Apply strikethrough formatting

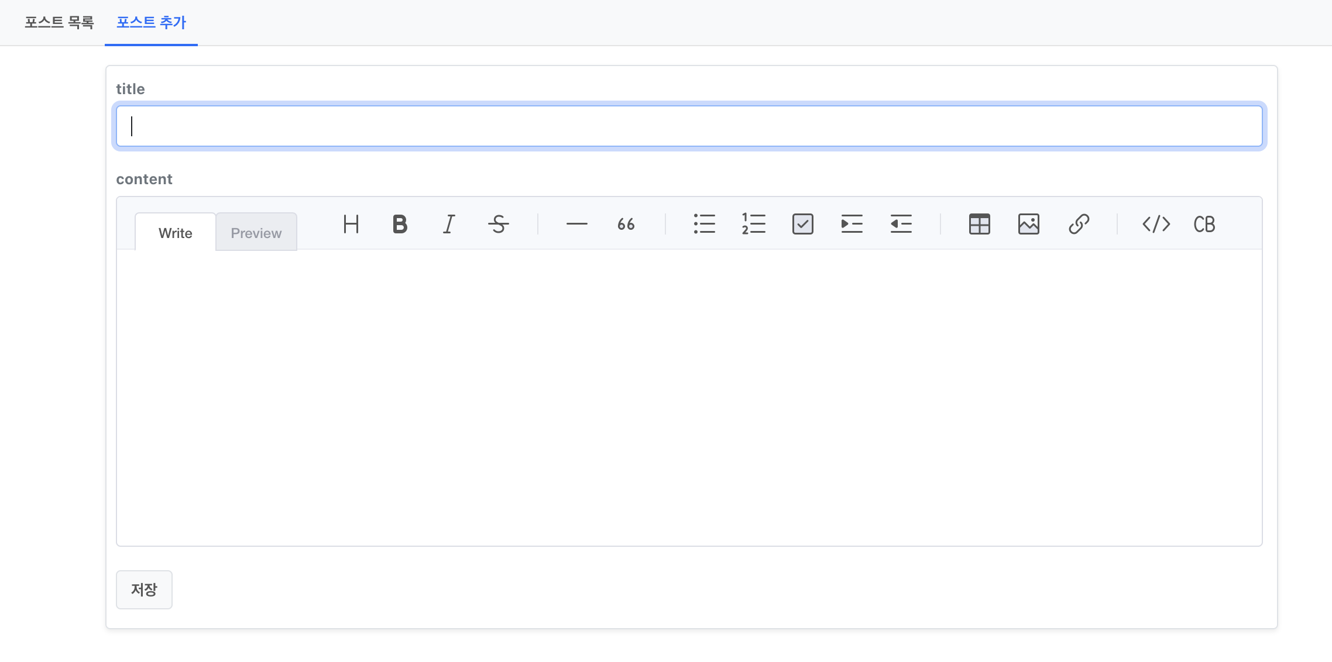[x=498, y=224]
